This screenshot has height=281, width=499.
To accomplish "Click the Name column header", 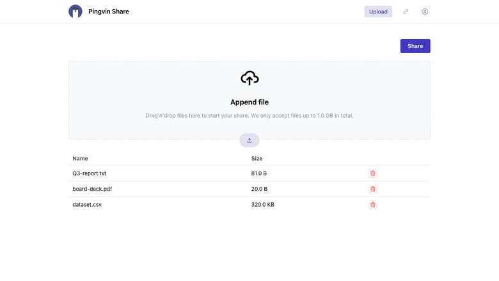I will pyautogui.click(x=80, y=159).
